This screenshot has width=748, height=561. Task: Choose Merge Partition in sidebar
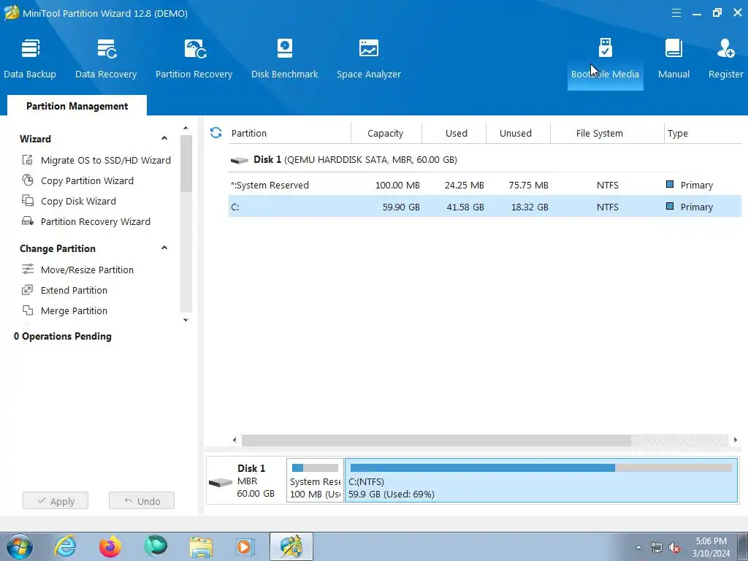click(x=74, y=311)
